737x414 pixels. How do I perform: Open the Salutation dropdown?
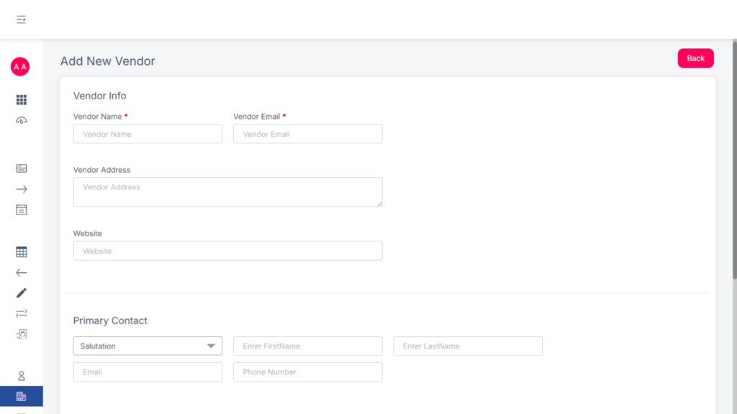click(148, 346)
